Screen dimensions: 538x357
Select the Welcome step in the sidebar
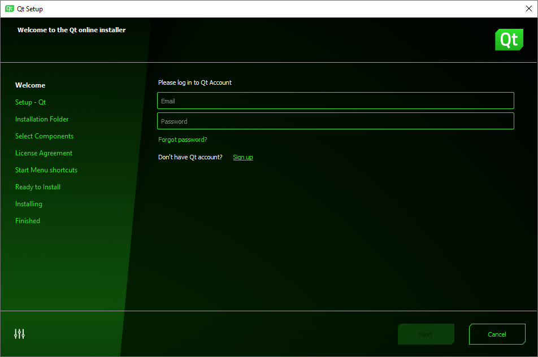(x=30, y=85)
